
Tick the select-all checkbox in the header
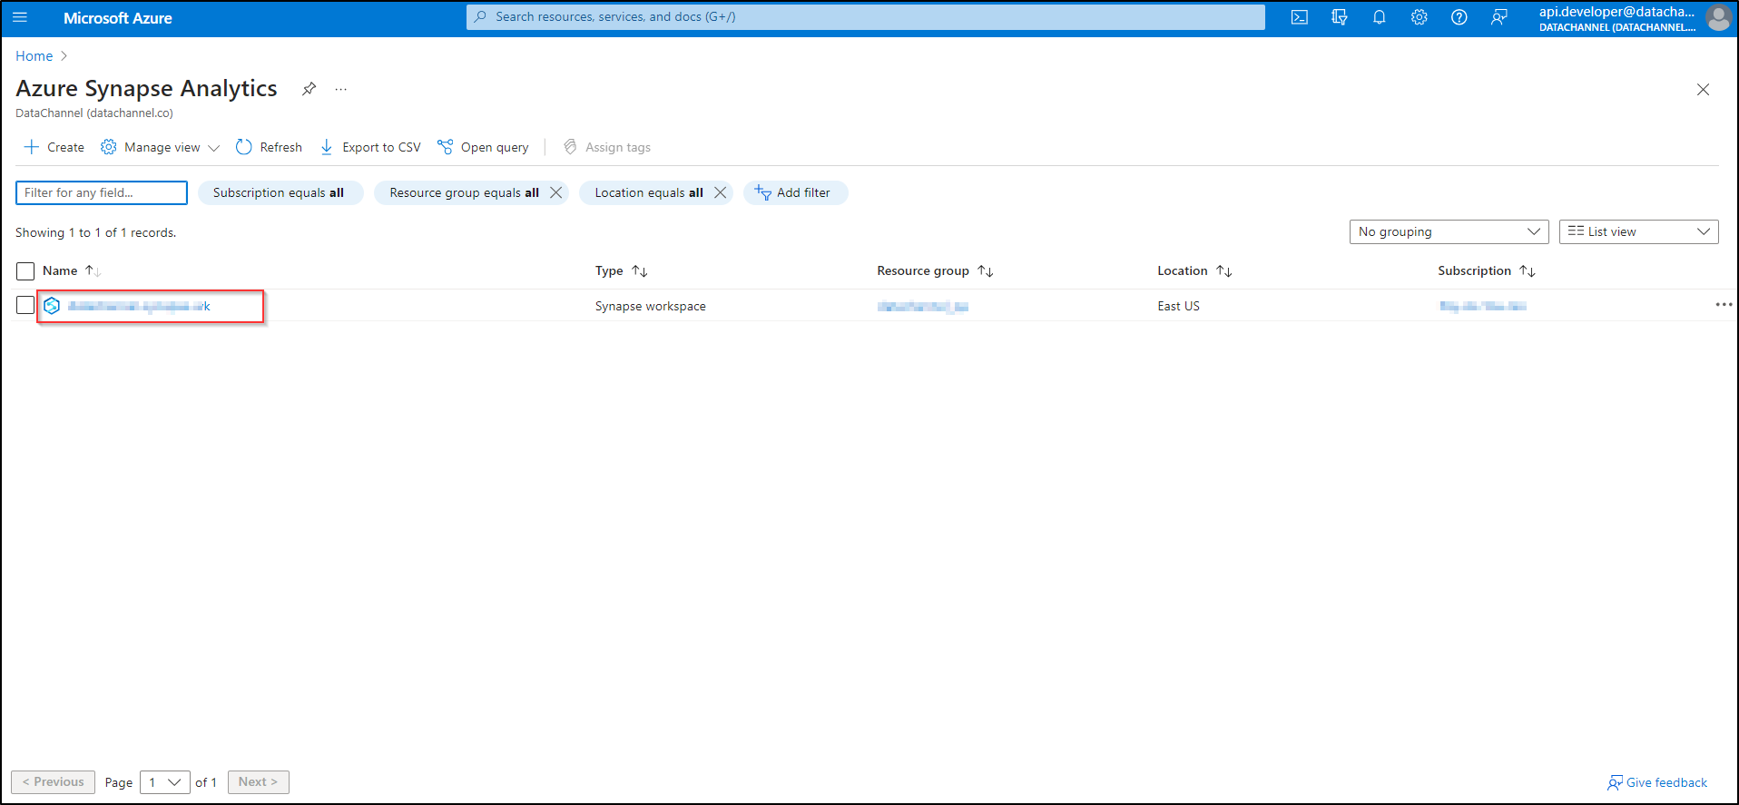(x=25, y=271)
